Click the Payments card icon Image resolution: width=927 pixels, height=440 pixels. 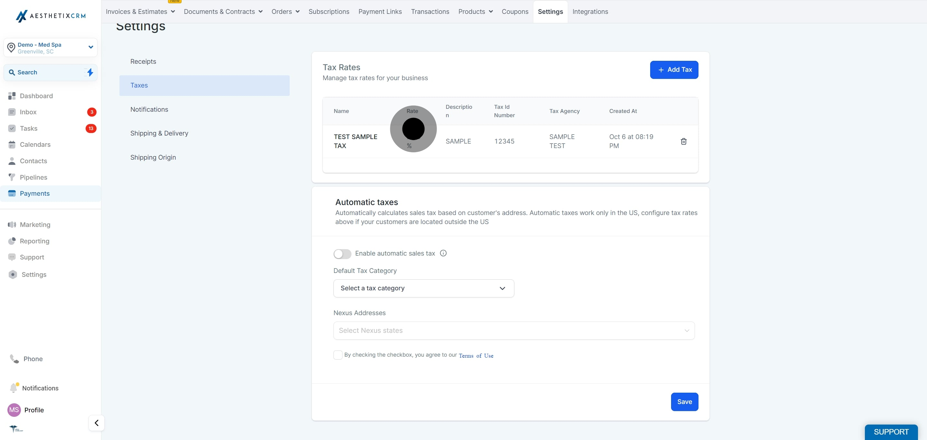[x=12, y=193]
